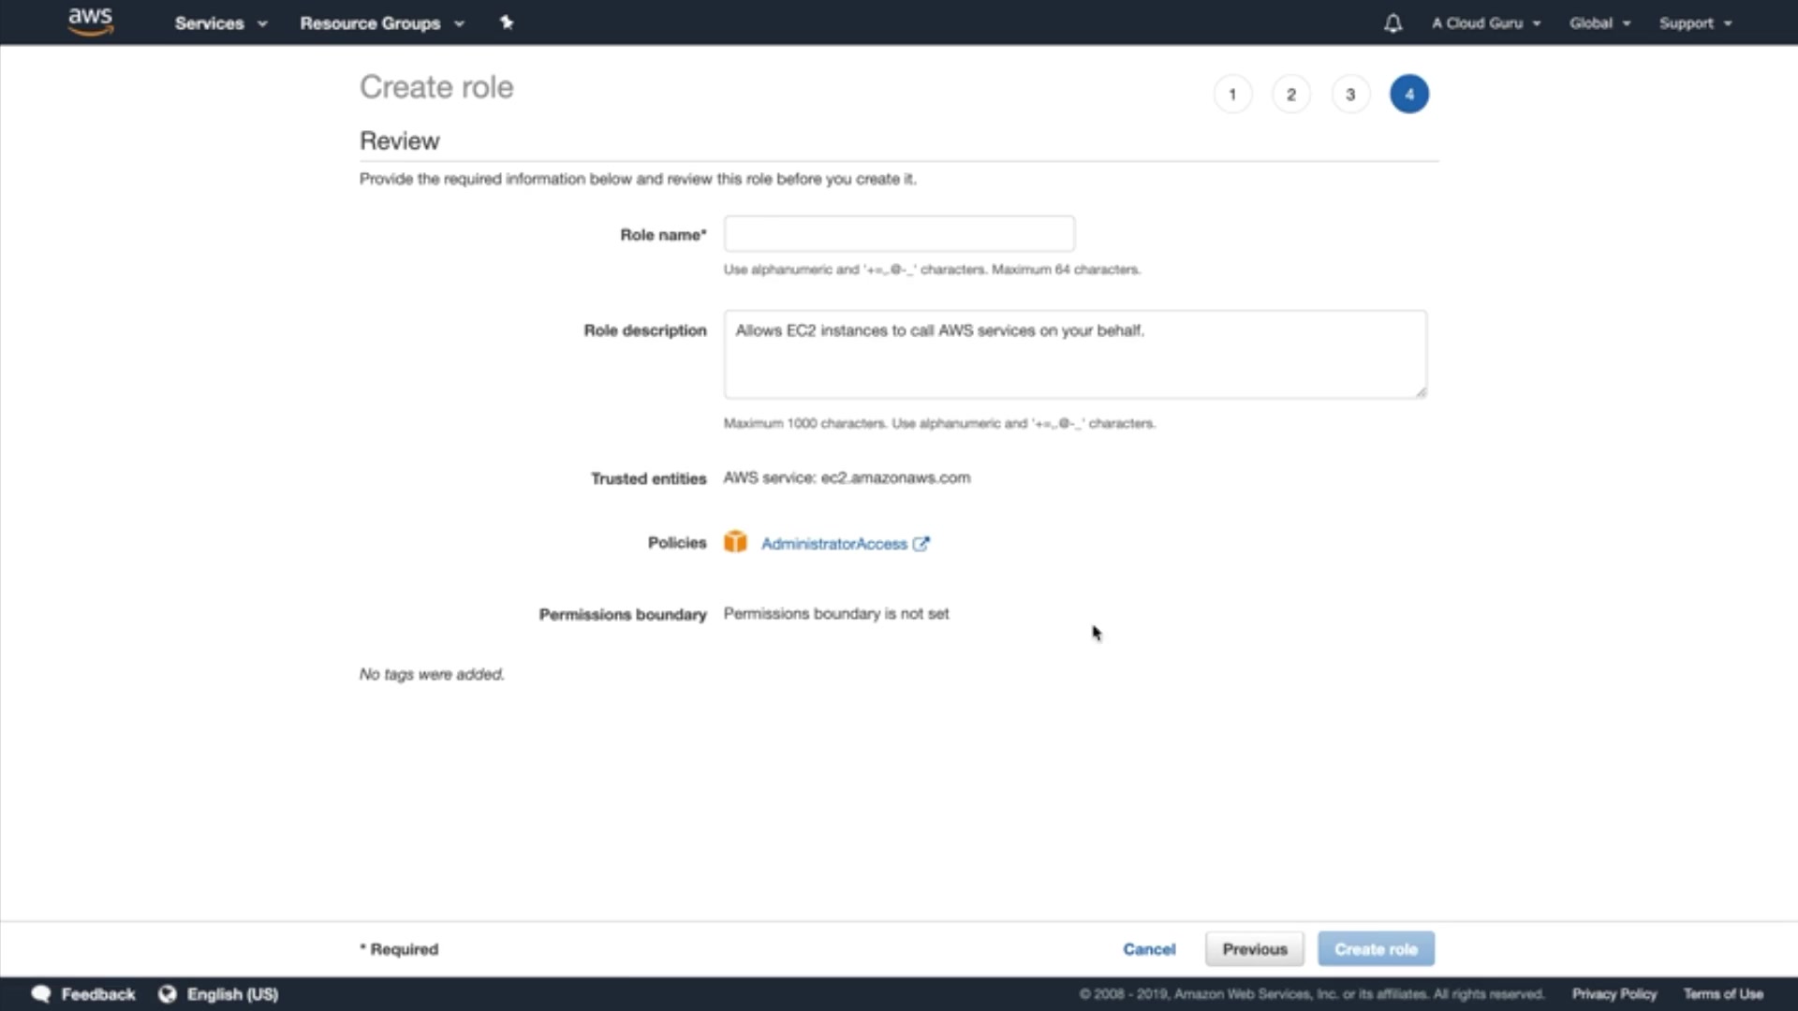This screenshot has height=1011, width=1798.
Task: Click the Role name input field
Action: [x=899, y=234]
